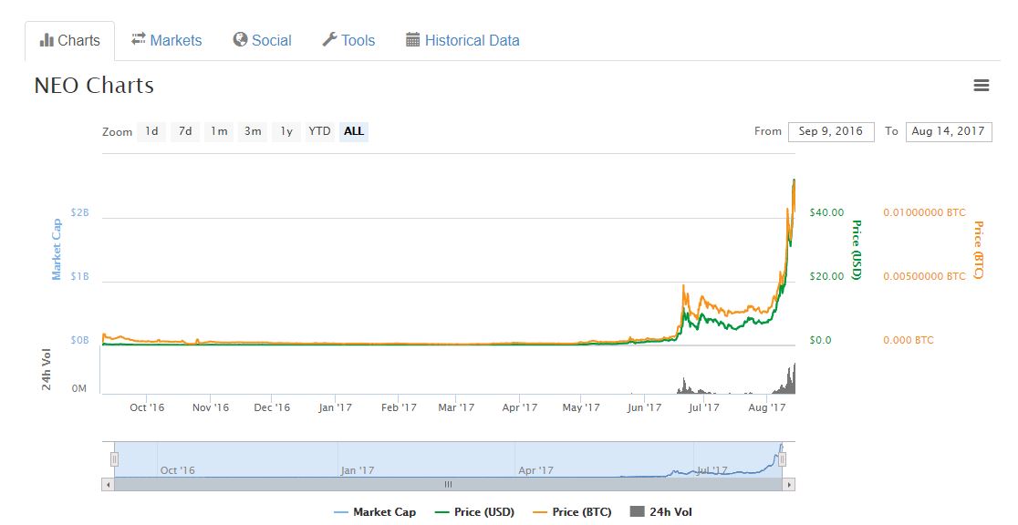Open the Social tab

[x=263, y=40]
